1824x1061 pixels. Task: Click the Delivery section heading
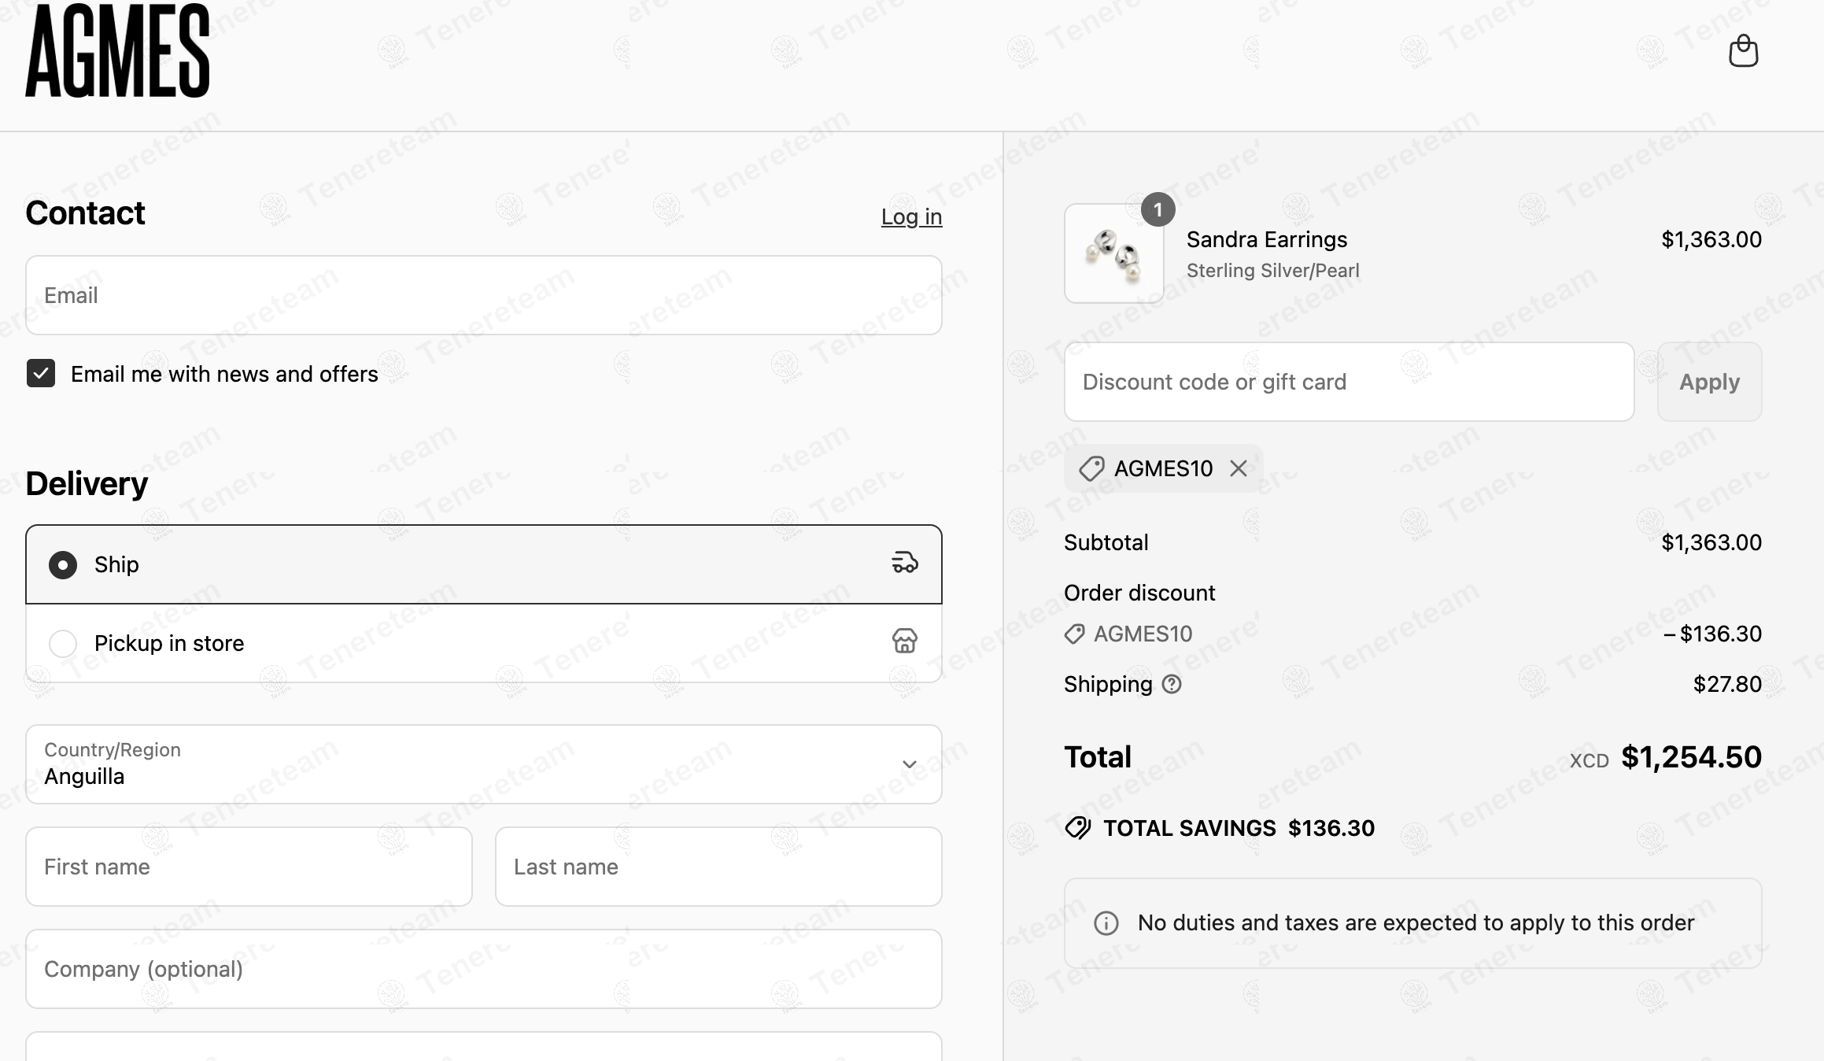click(87, 483)
